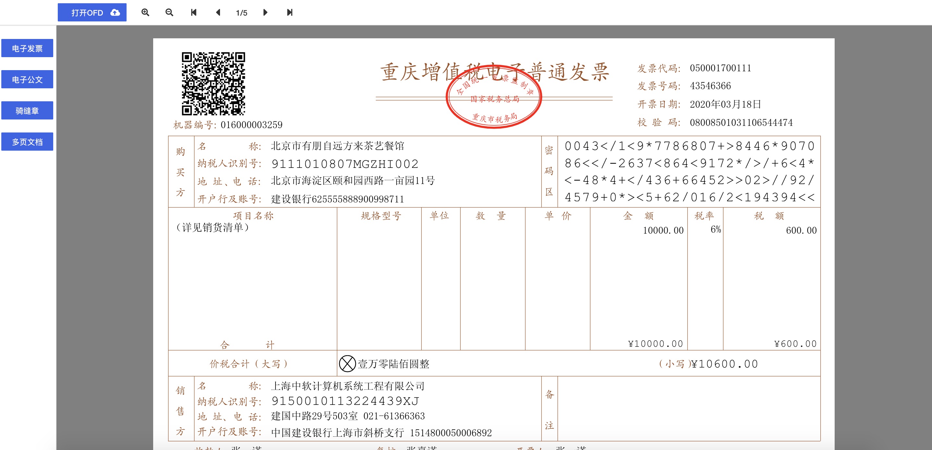This screenshot has width=932, height=450.
Task: Click the total amount ¥10600.00
Action: pos(725,364)
